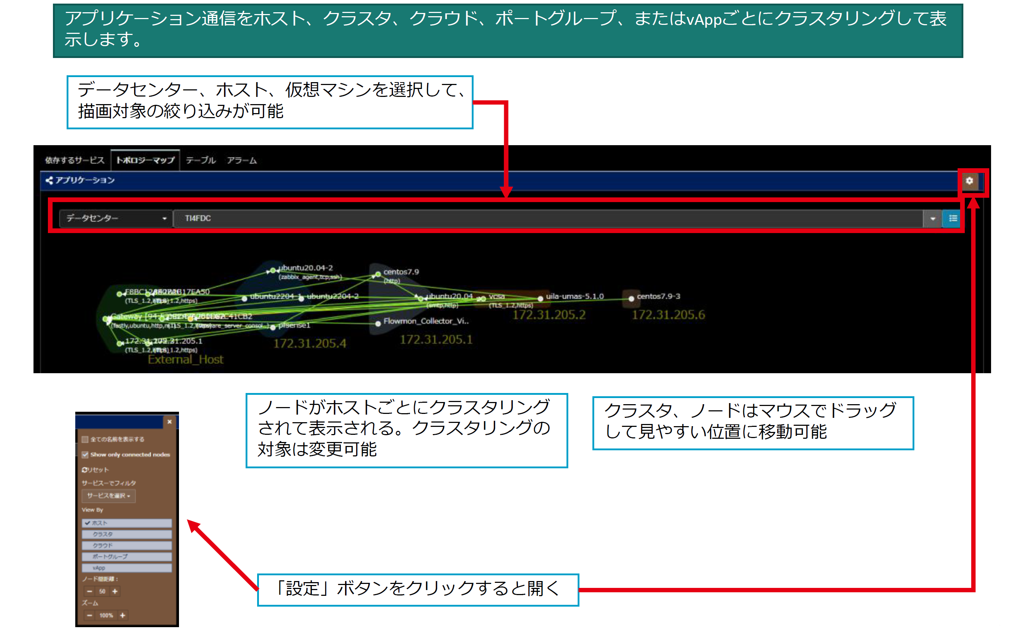
Task: Enable the 全ての名前を表示する checkbox
Action: tap(85, 439)
